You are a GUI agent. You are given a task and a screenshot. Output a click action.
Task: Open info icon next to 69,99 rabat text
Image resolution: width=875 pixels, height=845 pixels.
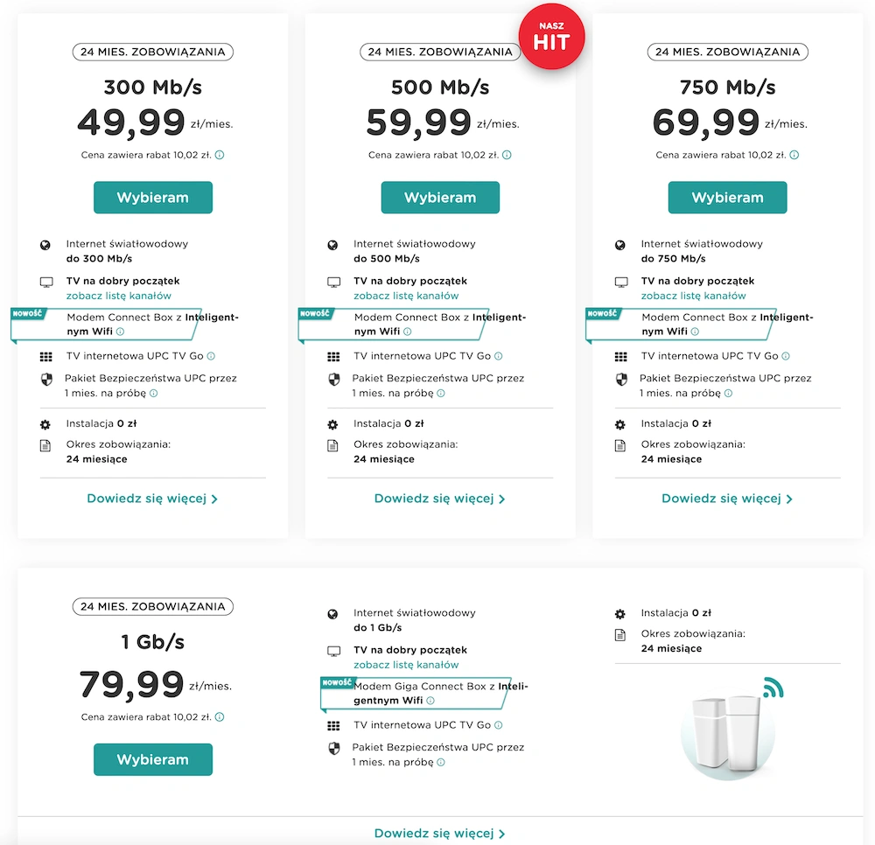[x=794, y=155]
